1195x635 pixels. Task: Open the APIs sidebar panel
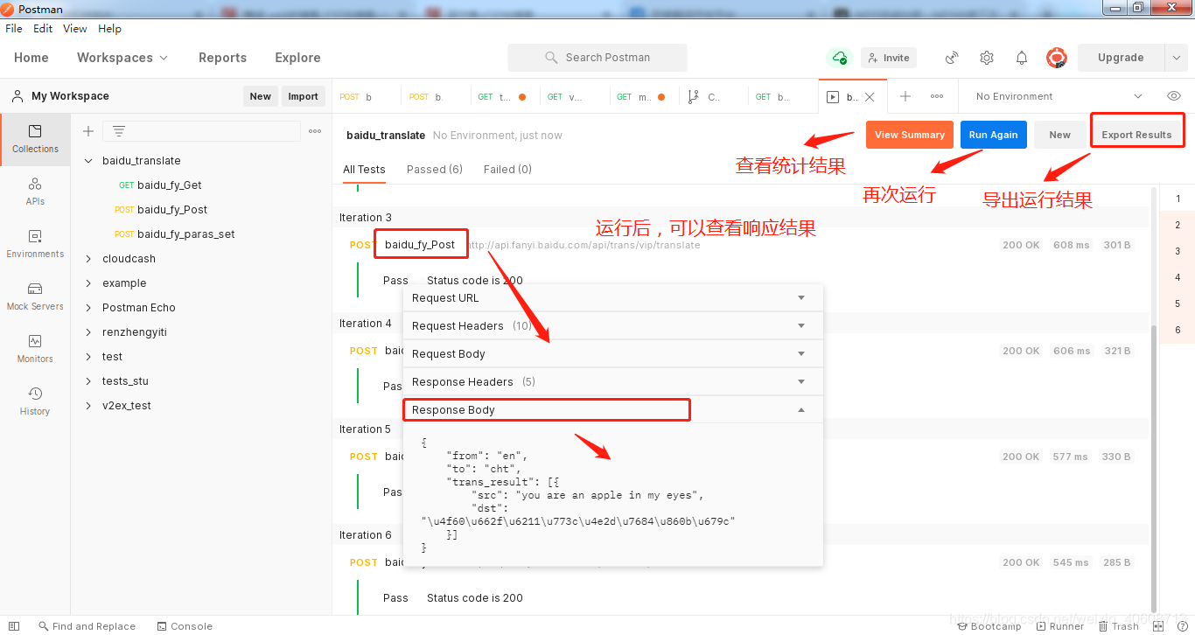(35, 192)
